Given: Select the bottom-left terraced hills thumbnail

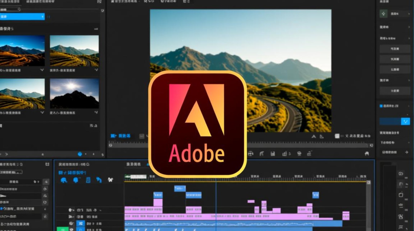Looking at the screenshot, I should click(22, 93).
